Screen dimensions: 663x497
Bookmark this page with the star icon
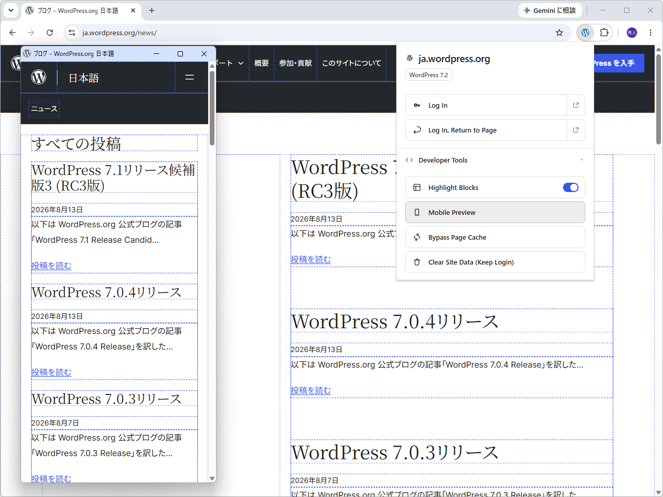click(x=559, y=33)
